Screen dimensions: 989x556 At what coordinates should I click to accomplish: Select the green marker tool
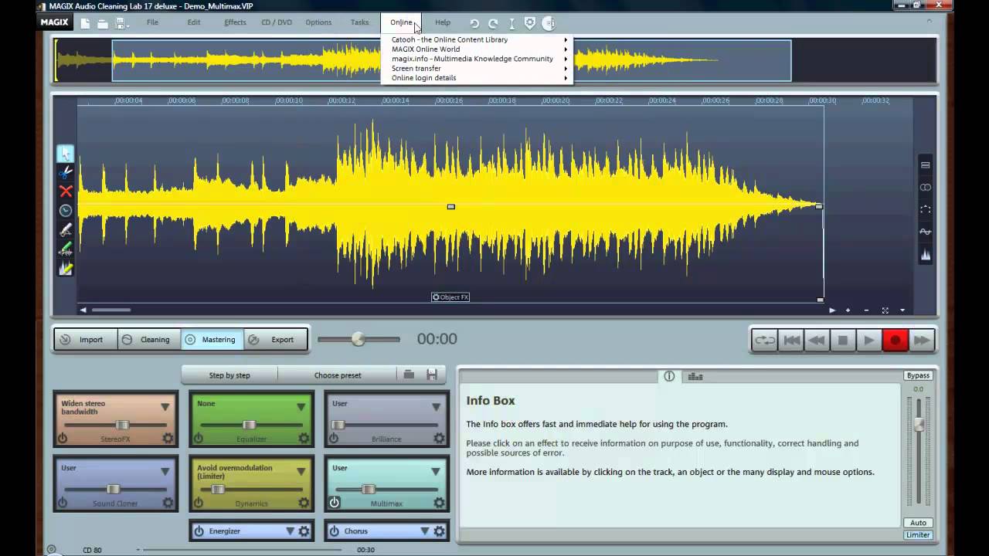(66, 249)
